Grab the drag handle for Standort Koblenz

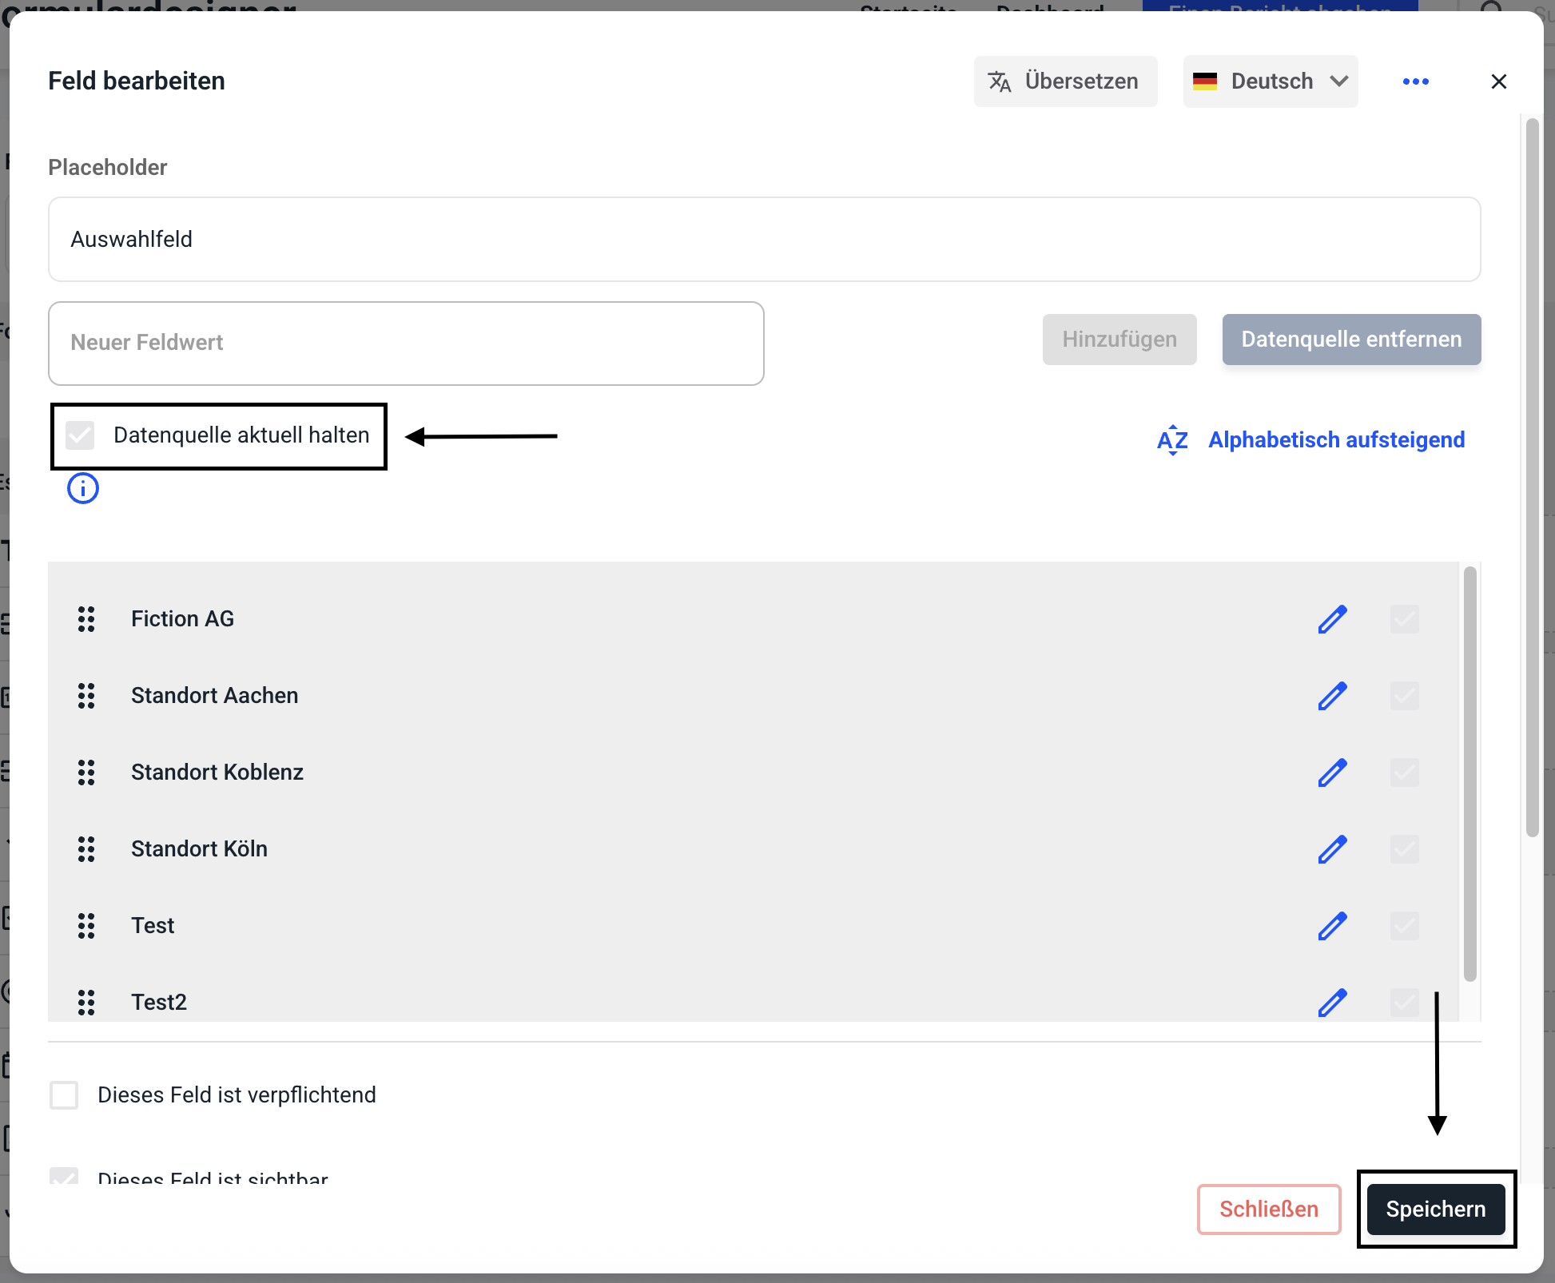point(86,773)
